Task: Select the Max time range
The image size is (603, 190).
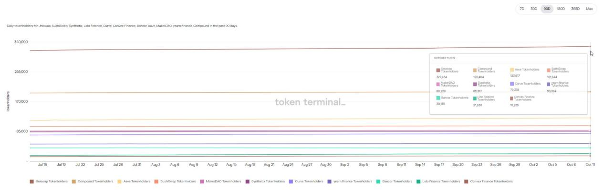Action: pyautogui.click(x=589, y=9)
